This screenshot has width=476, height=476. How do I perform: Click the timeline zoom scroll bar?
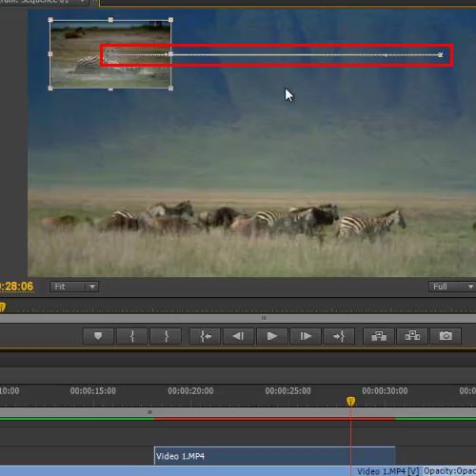pyautogui.click(x=238, y=412)
